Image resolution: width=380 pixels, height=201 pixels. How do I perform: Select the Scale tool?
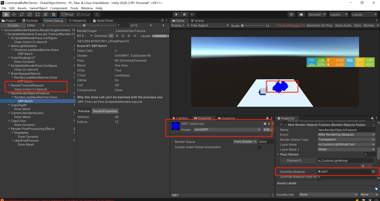30,14
